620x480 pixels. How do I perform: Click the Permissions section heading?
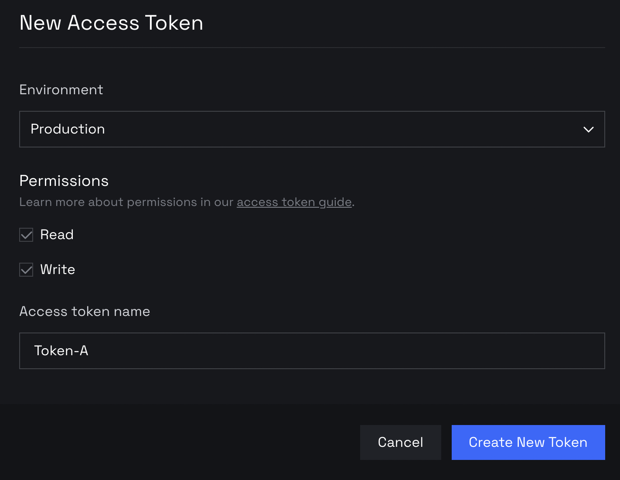[64, 181]
